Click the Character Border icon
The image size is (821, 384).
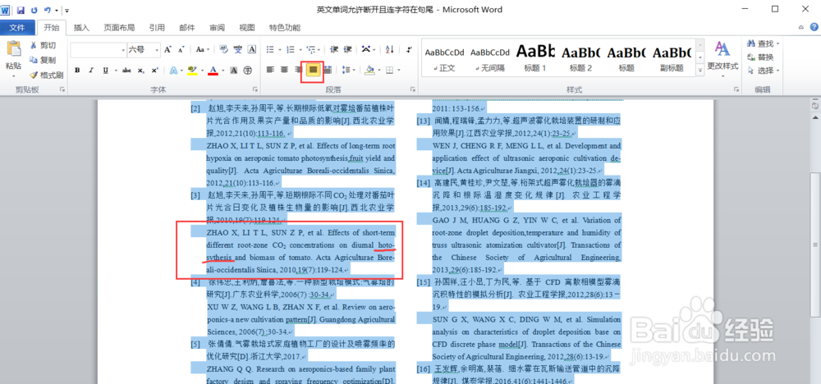(x=252, y=50)
